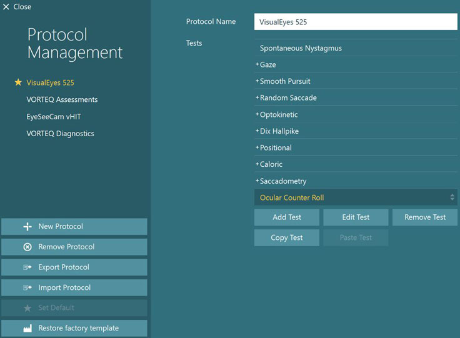
Task: Select the Ocular Counter Roll test row
Action: point(356,197)
